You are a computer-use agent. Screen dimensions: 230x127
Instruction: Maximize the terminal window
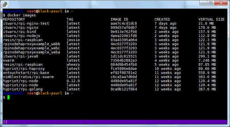pos(211,3)
